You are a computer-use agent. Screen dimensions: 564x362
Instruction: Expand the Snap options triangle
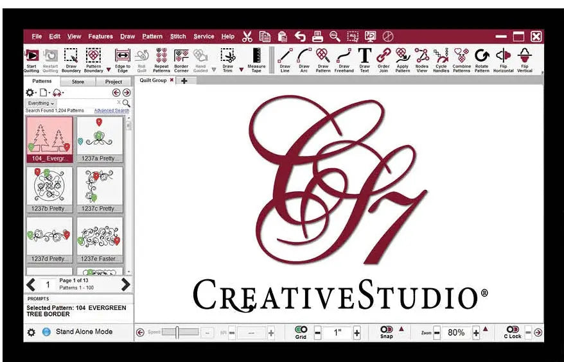401,329
